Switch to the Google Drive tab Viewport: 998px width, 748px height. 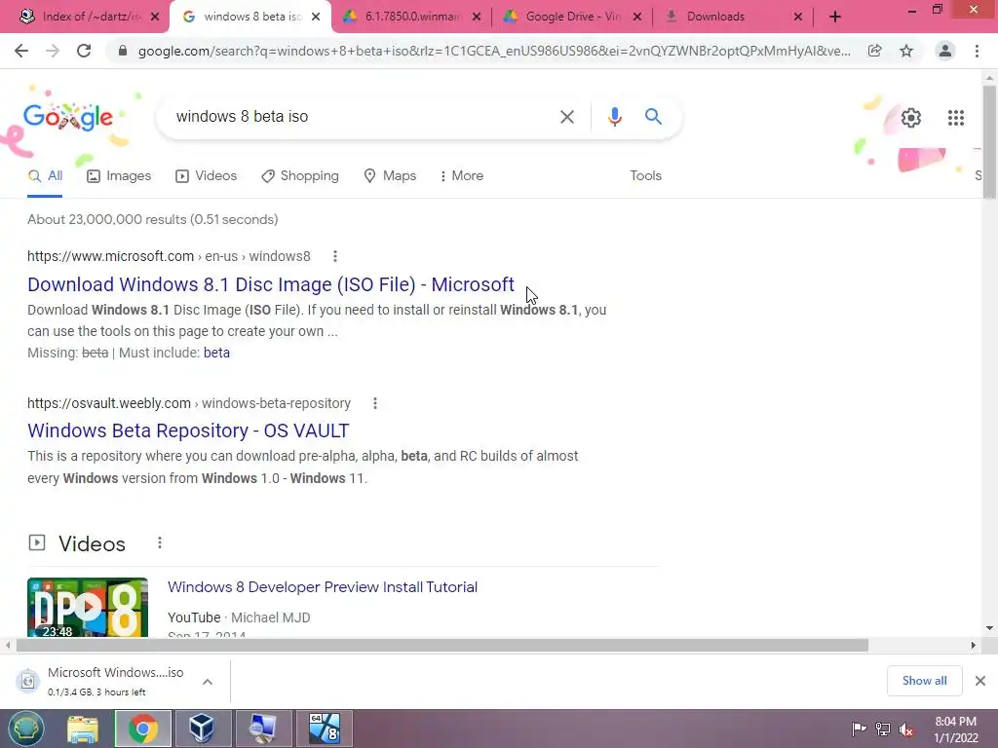pyautogui.click(x=571, y=17)
